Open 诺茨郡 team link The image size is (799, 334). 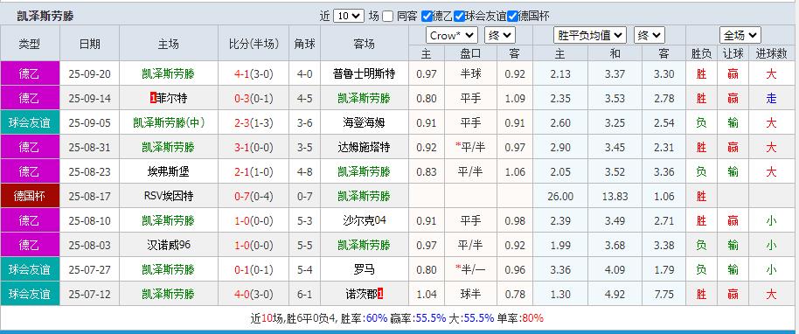tap(361, 295)
